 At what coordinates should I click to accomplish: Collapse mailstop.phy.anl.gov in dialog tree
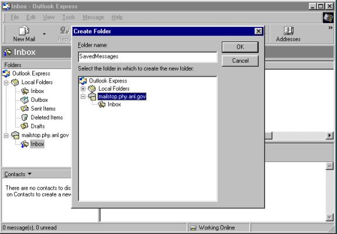click(x=83, y=97)
